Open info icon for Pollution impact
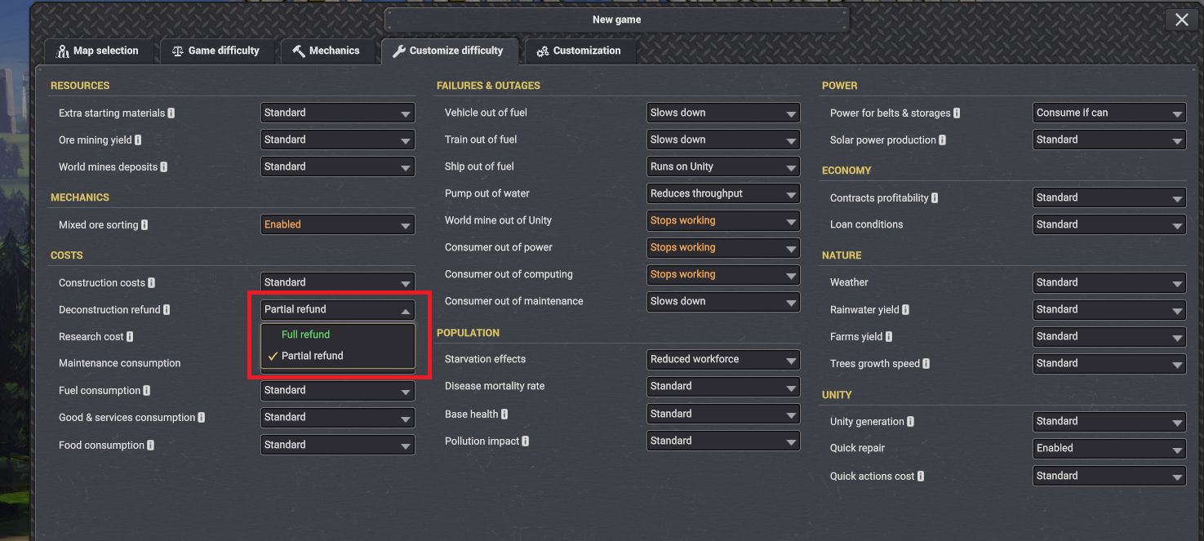Image resolution: width=1204 pixels, height=541 pixels. (526, 441)
